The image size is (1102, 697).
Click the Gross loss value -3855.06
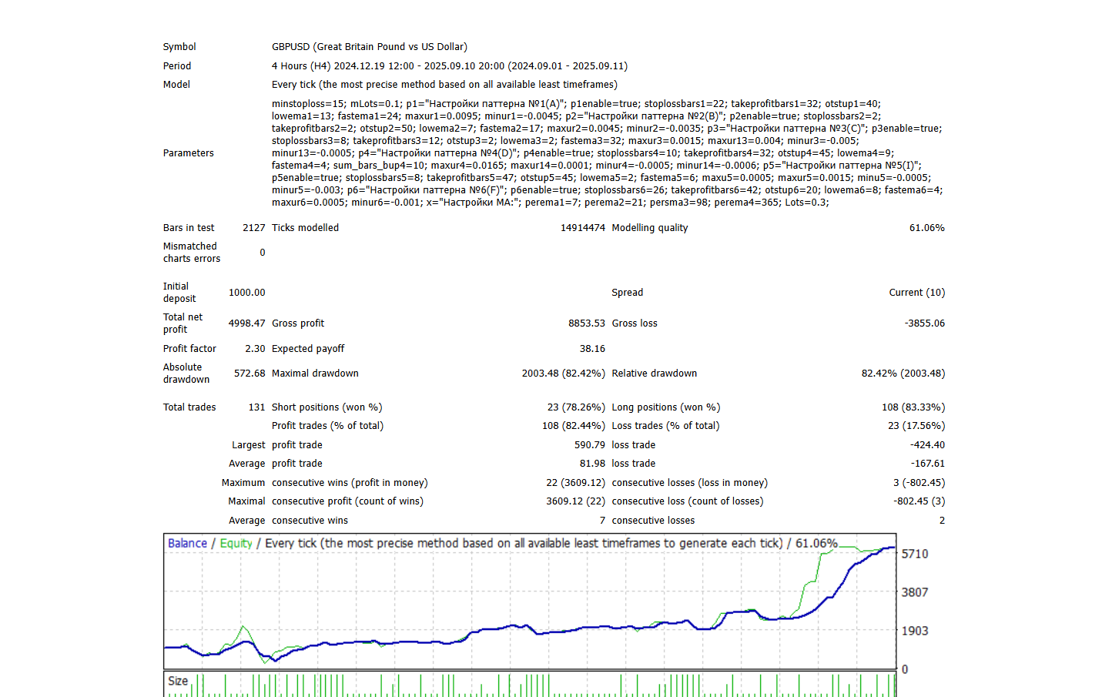tap(924, 323)
